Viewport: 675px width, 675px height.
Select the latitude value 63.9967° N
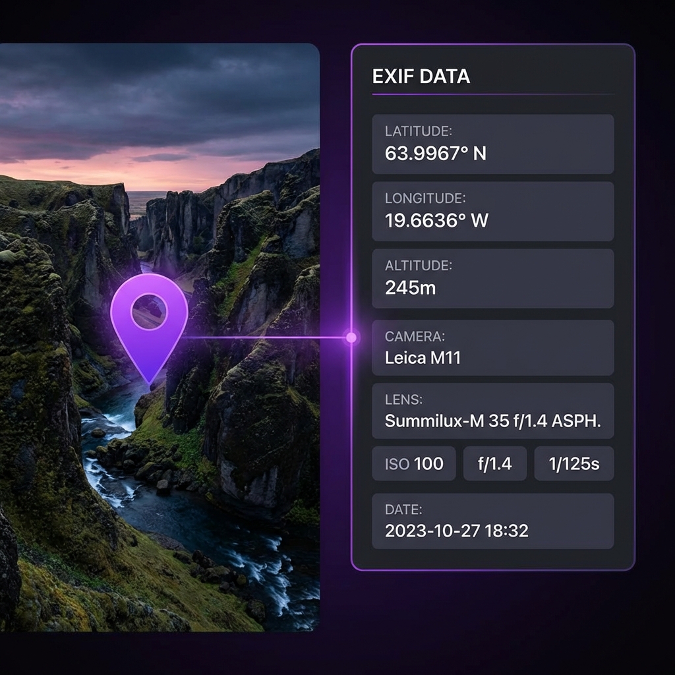[x=435, y=154]
